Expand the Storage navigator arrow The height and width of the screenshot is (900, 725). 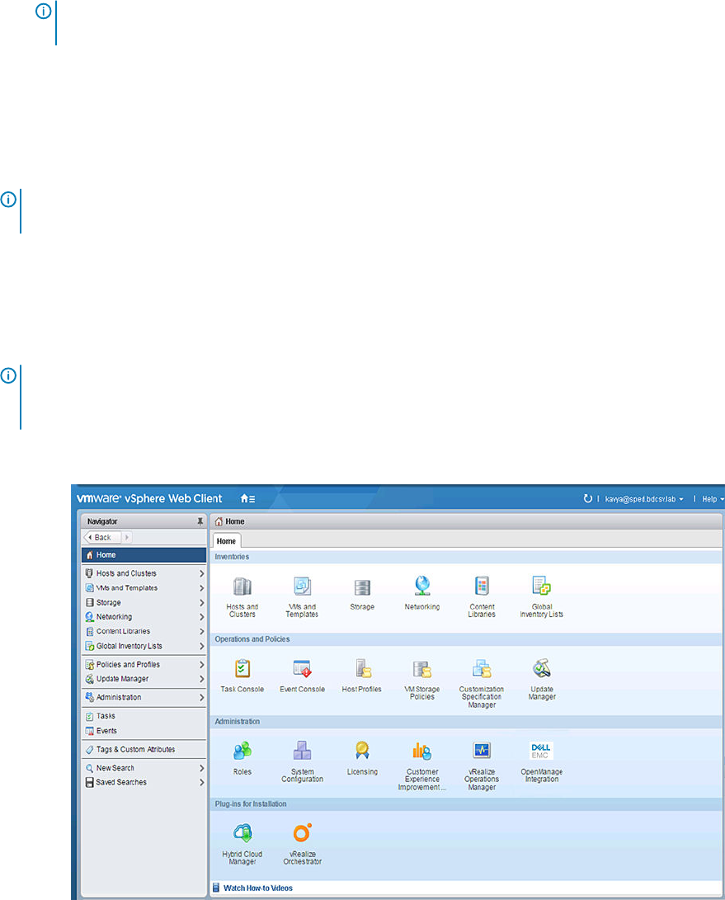(201, 603)
